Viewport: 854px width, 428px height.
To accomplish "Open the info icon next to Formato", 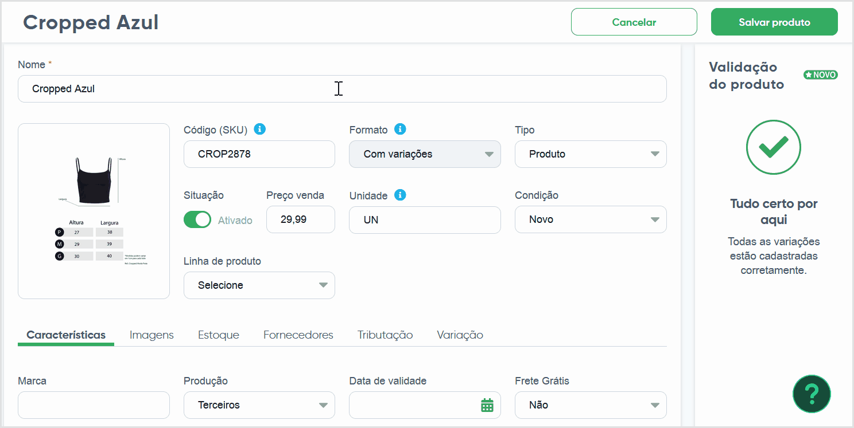I will click(401, 129).
